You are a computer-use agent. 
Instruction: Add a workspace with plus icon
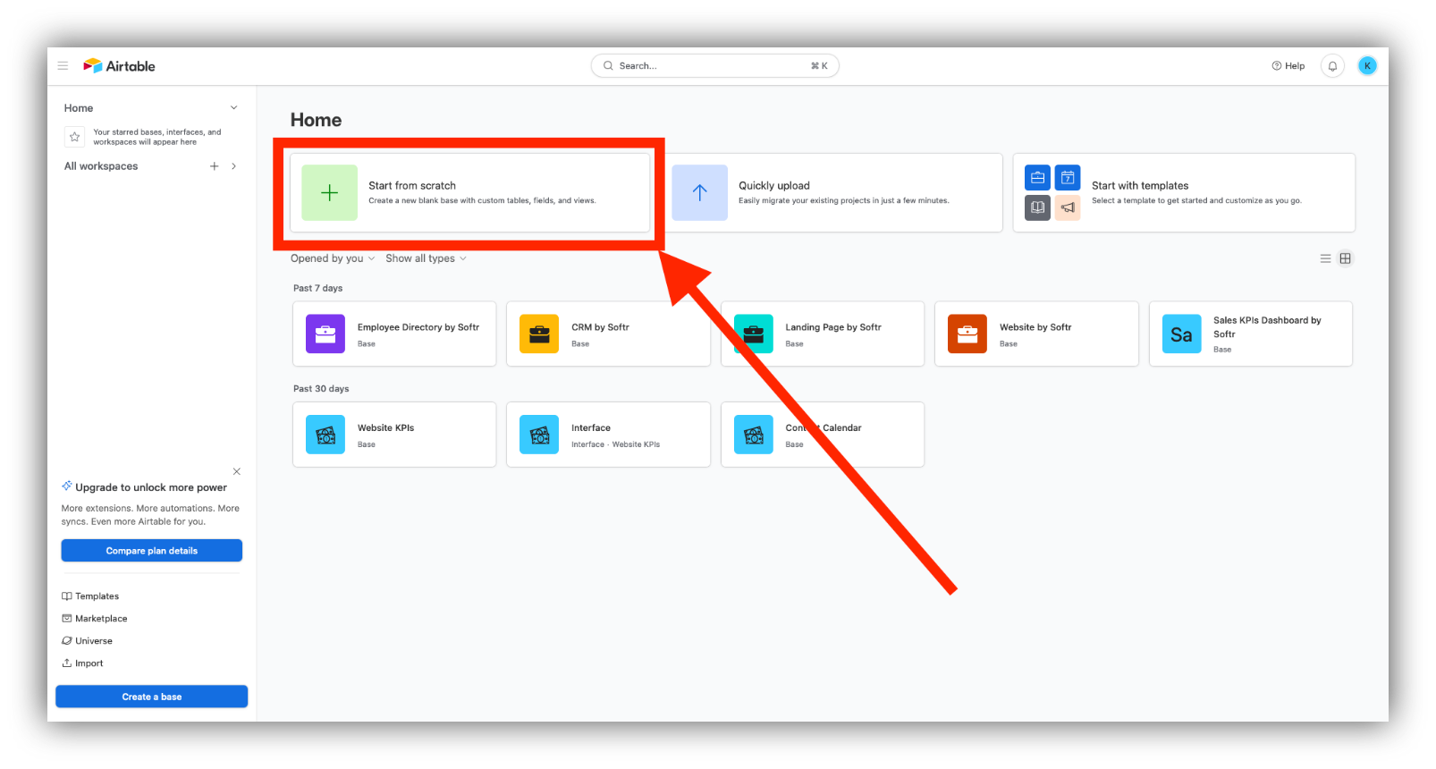click(214, 166)
